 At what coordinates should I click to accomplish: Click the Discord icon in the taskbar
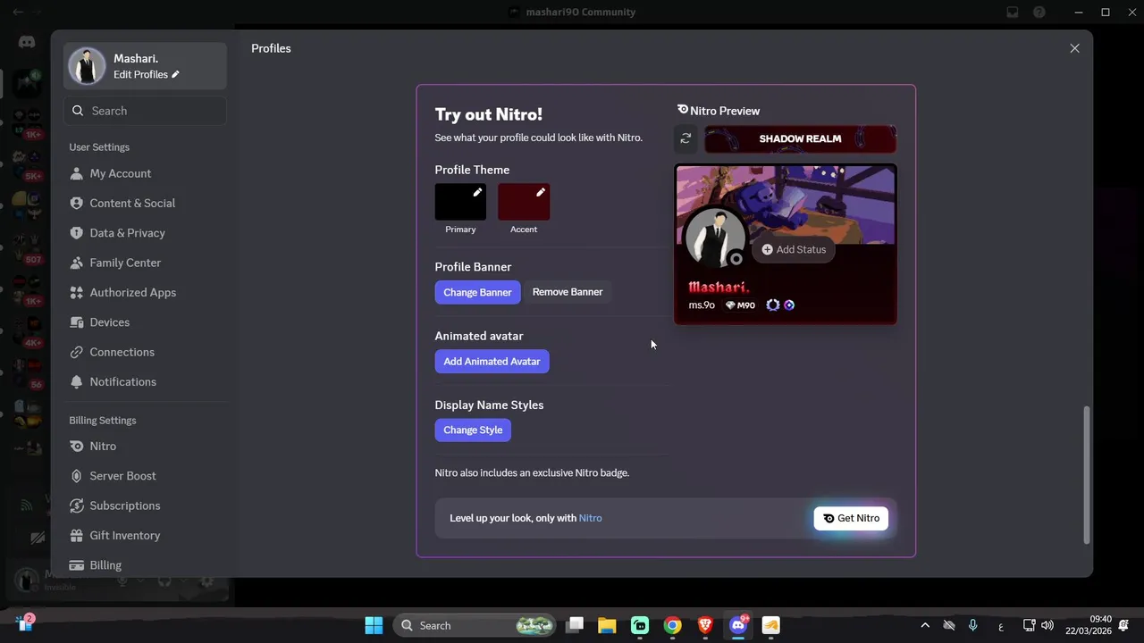click(x=738, y=625)
